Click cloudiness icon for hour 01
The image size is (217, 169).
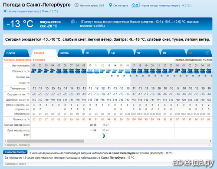[x=34, y=71]
